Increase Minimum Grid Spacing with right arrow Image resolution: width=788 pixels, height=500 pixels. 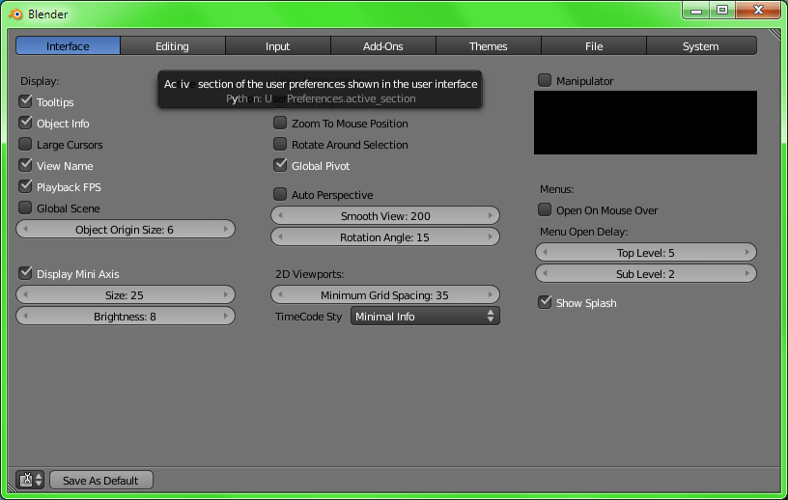click(x=491, y=294)
